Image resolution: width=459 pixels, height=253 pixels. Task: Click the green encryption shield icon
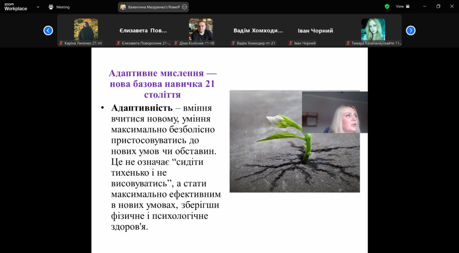[387, 6]
